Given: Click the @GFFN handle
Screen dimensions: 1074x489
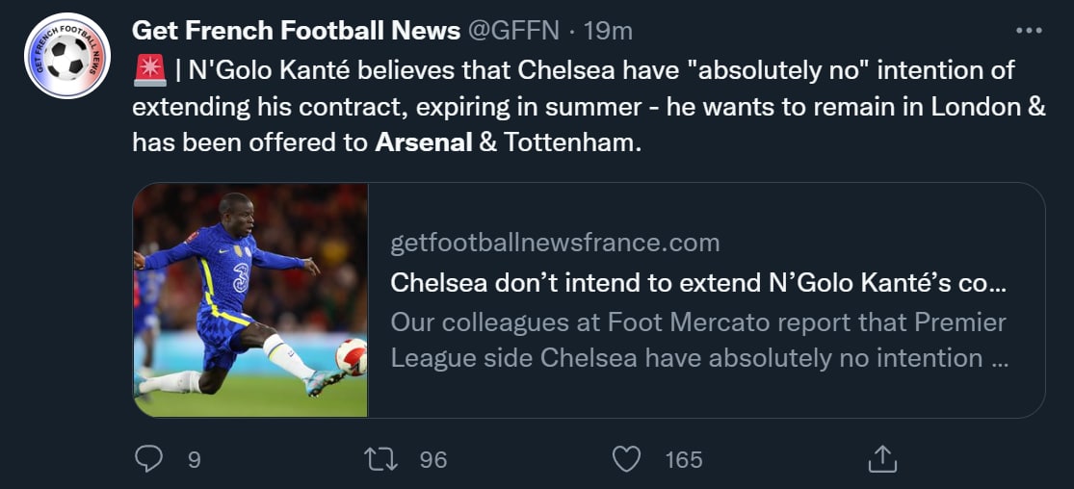Looking at the screenshot, I should pyautogui.click(x=513, y=31).
